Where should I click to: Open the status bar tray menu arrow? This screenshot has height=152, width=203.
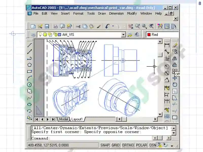172,146
